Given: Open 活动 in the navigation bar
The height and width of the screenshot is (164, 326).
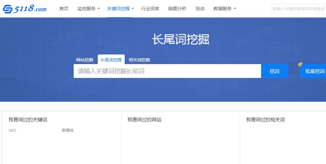Looking at the screenshot, I should click(x=200, y=9).
